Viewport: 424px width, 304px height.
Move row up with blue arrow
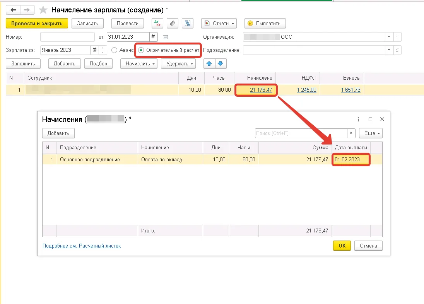209,63
